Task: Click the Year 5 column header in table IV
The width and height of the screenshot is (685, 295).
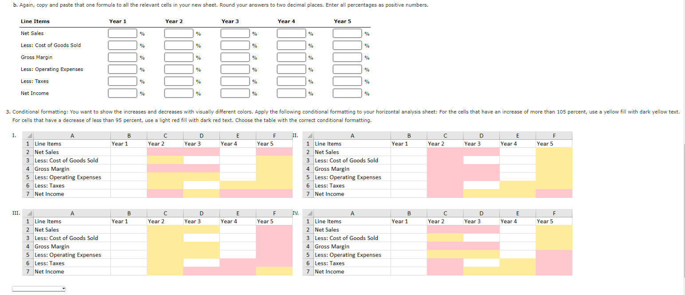Action: coord(554,221)
